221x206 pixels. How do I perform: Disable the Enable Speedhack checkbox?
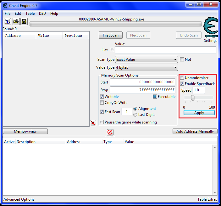(x=182, y=84)
